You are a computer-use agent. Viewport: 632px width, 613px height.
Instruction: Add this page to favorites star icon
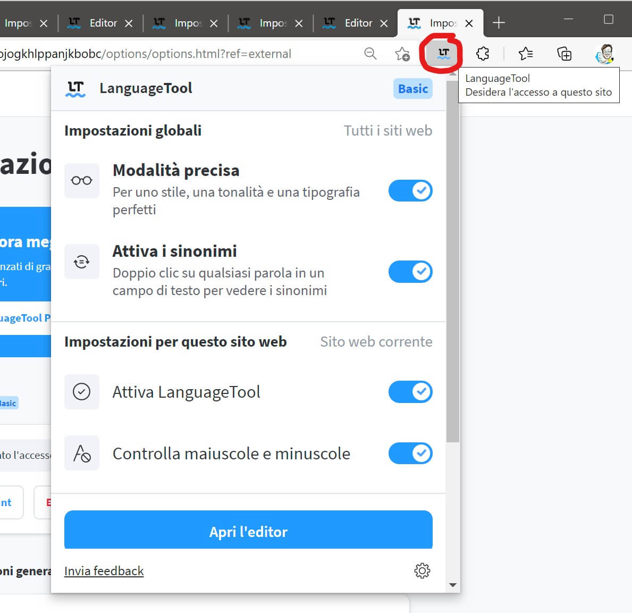402,54
